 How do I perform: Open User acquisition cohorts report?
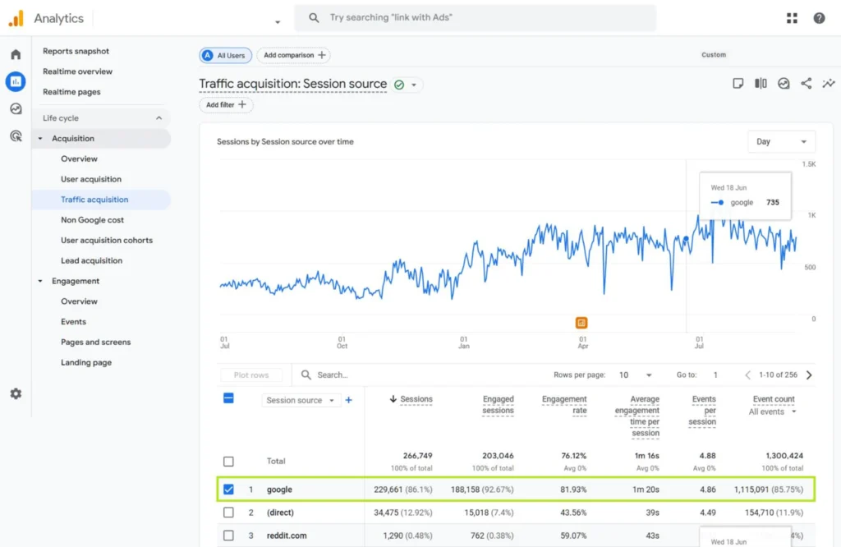coord(106,241)
